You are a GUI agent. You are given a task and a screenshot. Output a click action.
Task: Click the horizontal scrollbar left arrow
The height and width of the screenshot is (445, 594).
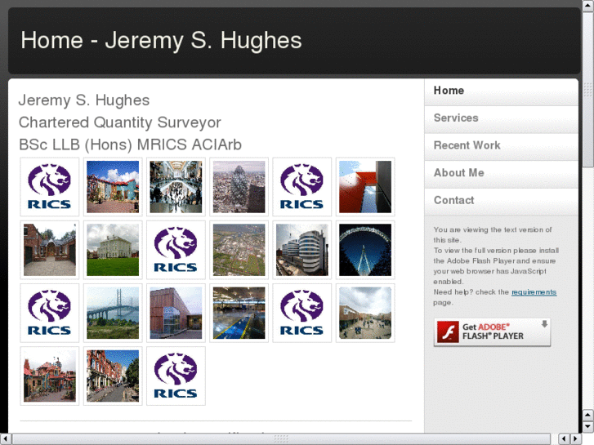click(6, 438)
